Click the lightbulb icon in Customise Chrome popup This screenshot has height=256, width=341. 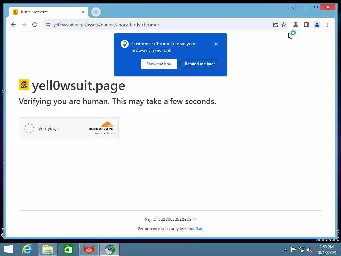pos(125,44)
